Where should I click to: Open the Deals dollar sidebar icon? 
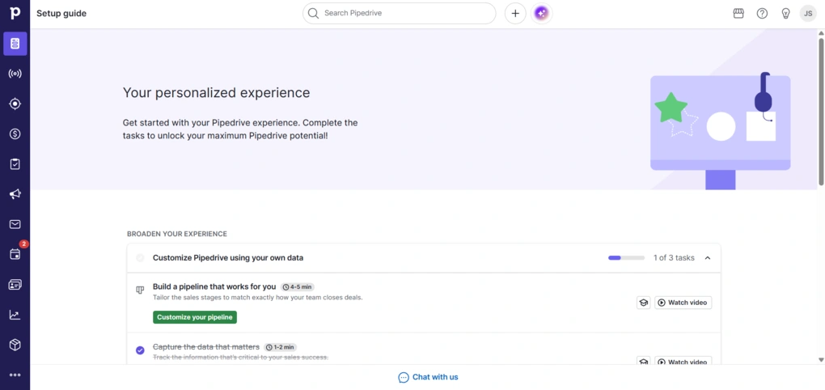click(x=15, y=134)
